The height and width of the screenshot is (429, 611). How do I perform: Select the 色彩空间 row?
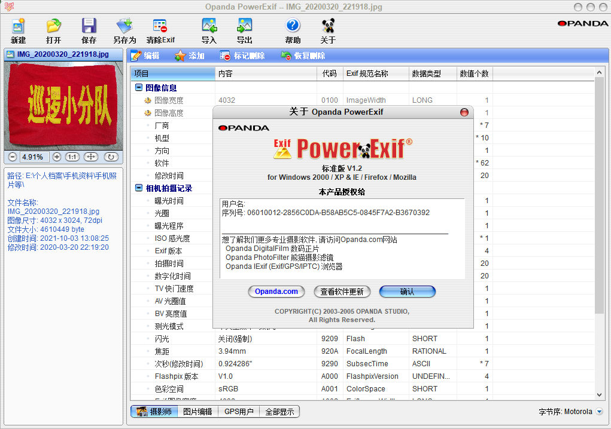coord(363,389)
